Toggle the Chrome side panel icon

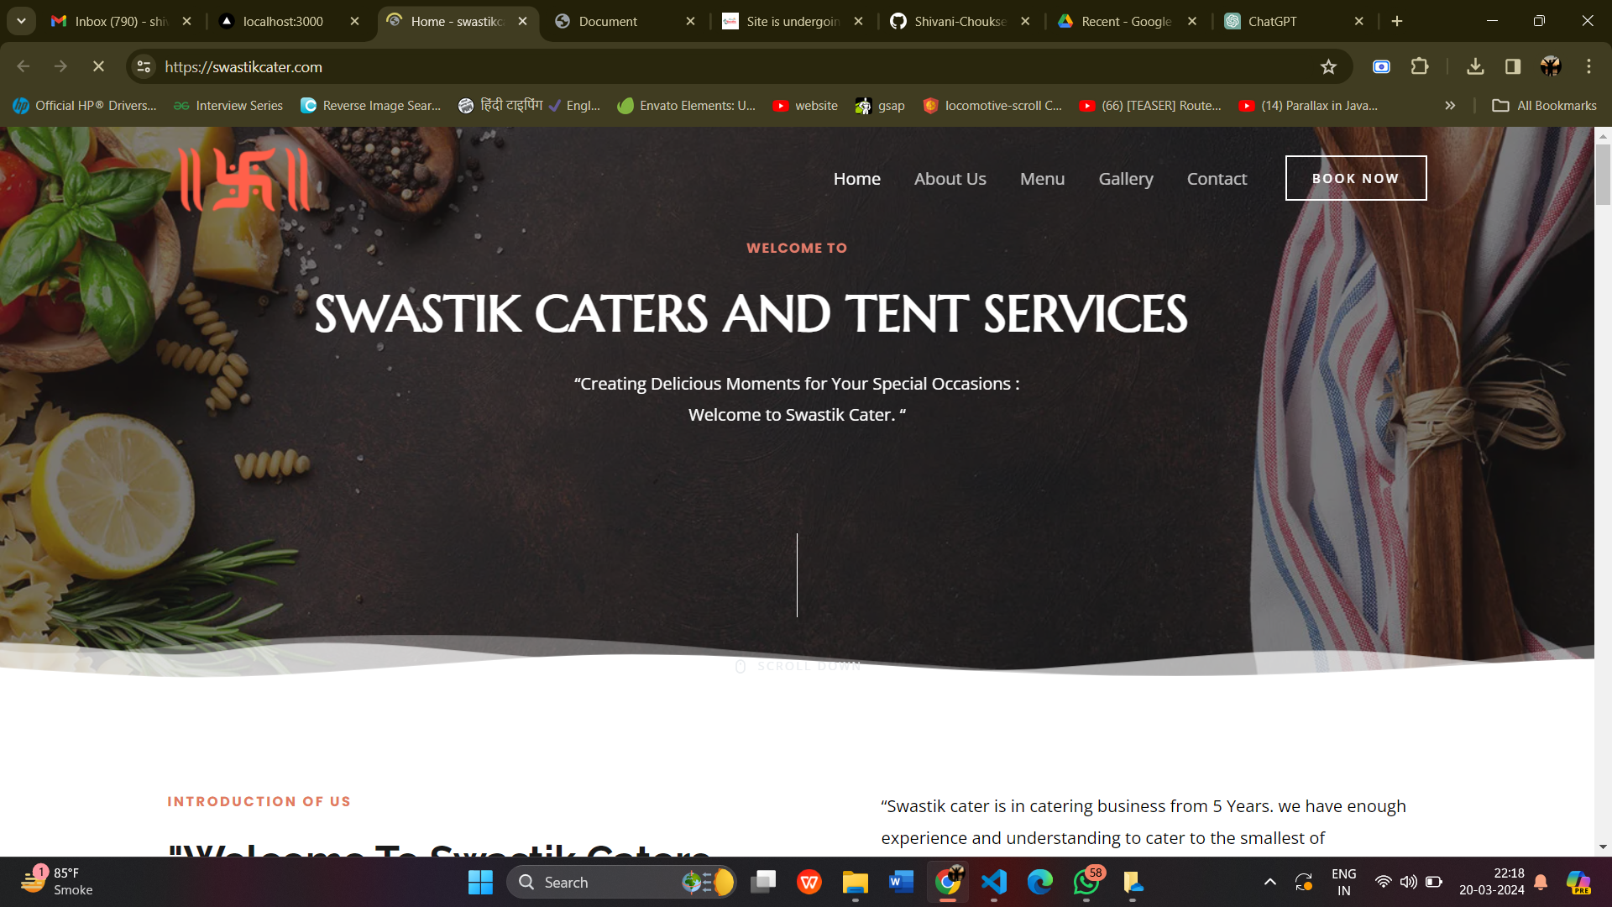click(1513, 66)
